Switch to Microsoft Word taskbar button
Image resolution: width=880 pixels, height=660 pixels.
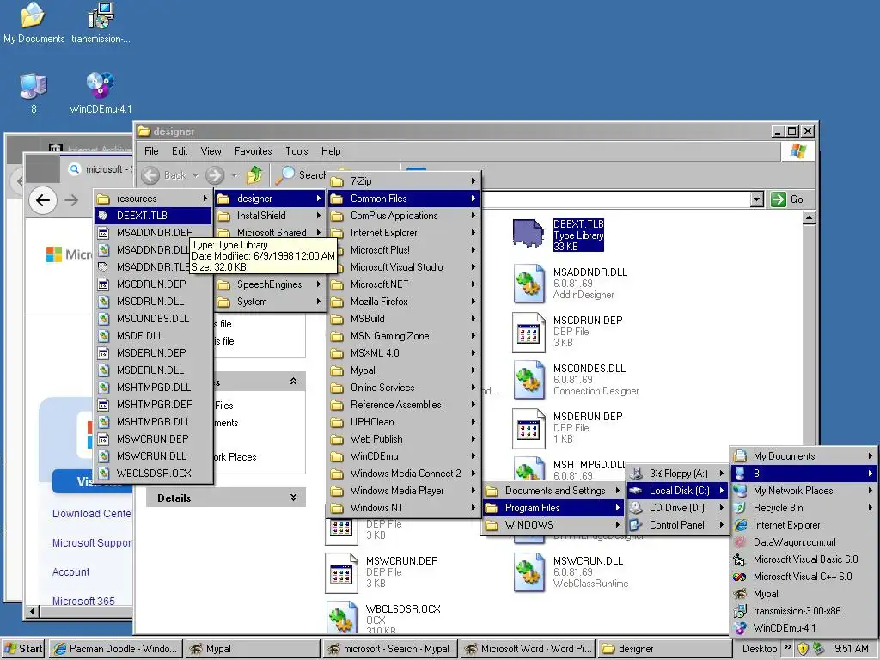tap(529, 649)
